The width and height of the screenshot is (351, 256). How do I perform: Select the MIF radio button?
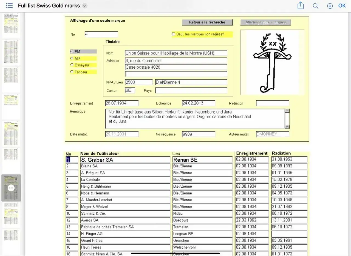(72, 58)
